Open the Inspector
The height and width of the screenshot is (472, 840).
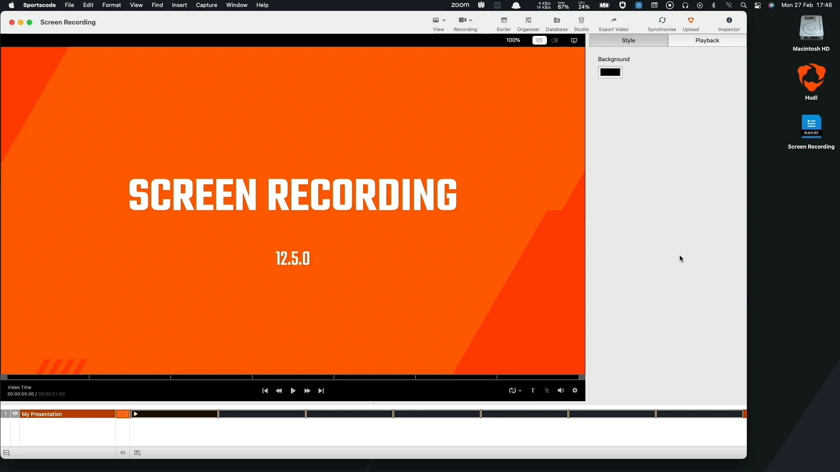[x=729, y=23]
